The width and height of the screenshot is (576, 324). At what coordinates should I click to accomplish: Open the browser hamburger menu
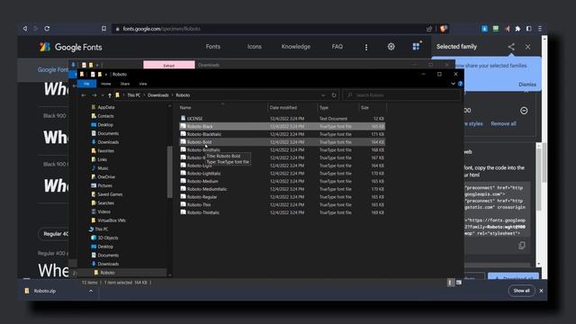pyautogui.click(x=540, y=28)
